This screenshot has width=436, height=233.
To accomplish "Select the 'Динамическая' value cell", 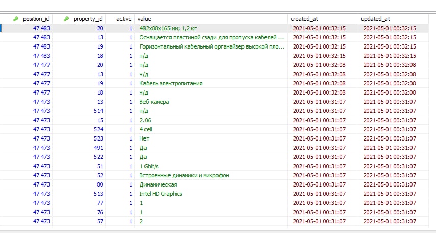I will point(211,184).
